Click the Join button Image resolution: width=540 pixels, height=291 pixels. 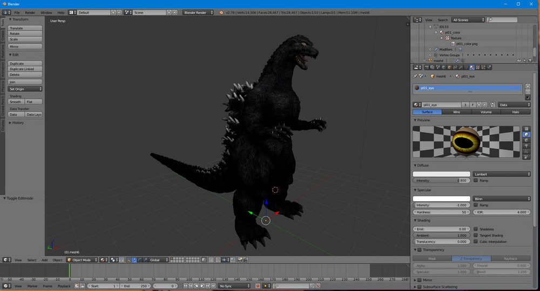[x=25, y=82]
